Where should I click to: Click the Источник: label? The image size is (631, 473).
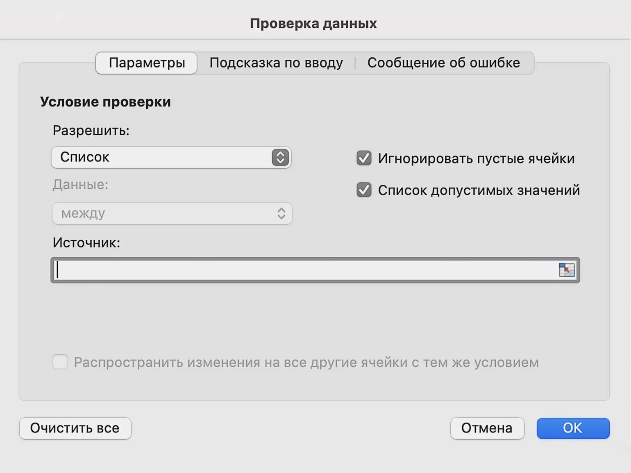[x=86, y=242]
